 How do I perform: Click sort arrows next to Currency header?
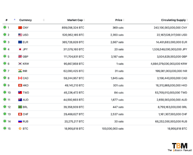point(44,20)
